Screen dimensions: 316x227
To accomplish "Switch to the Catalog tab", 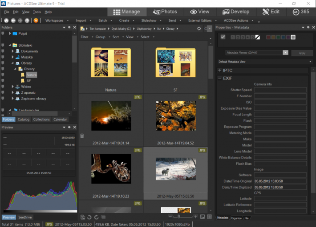I will (x=24, y=119).
